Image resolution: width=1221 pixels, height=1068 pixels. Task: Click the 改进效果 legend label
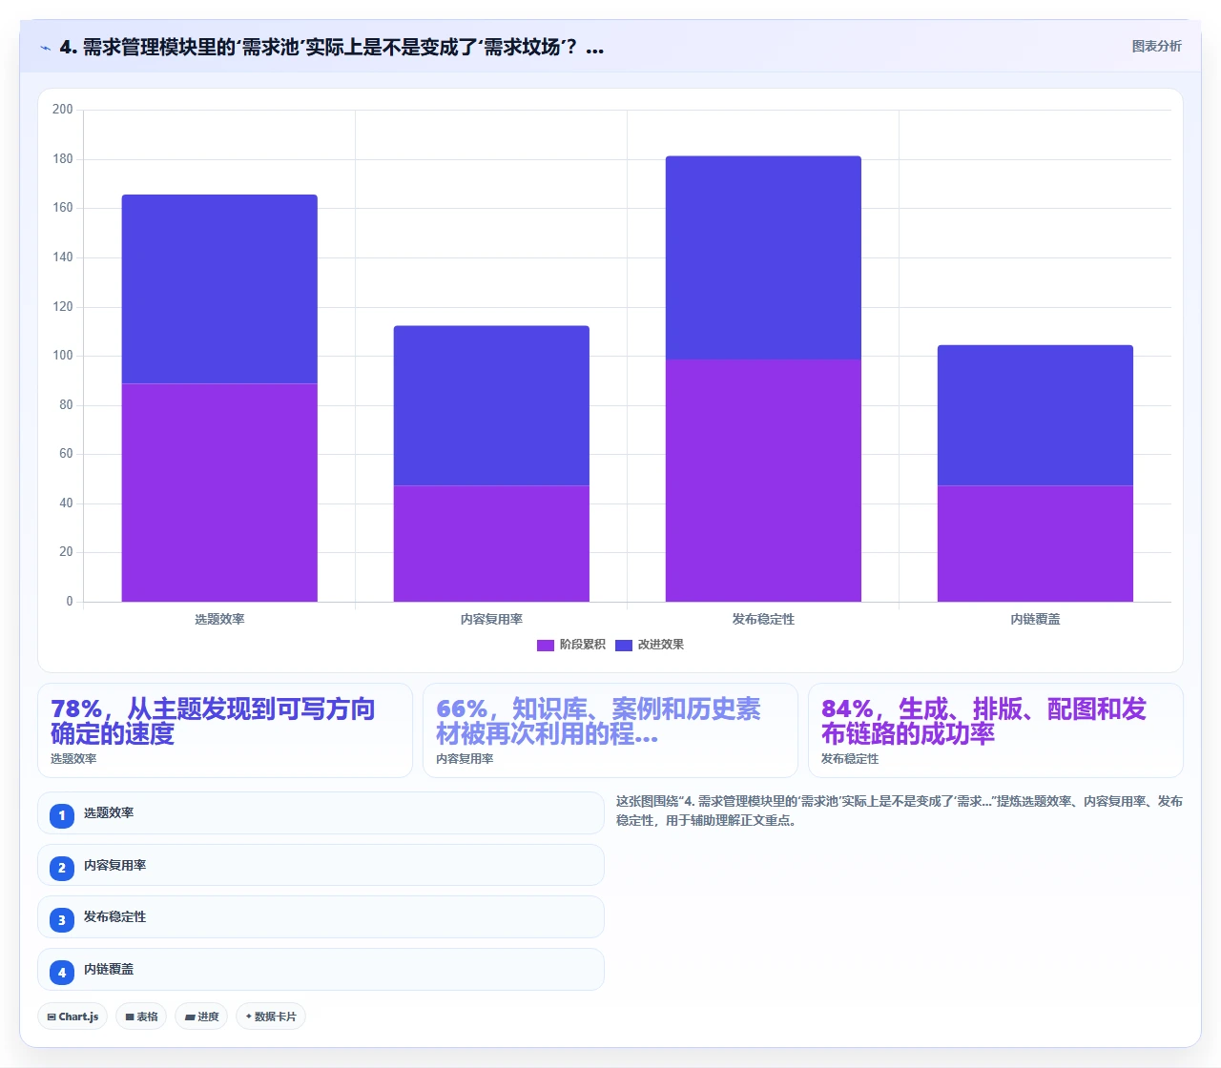pyautogui.click(x=660, y=645)
